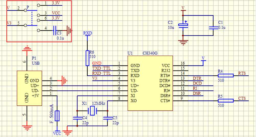This screenshot has width=256, height=137.
Task: Select the DSR net label
Action: click(197, 93)
